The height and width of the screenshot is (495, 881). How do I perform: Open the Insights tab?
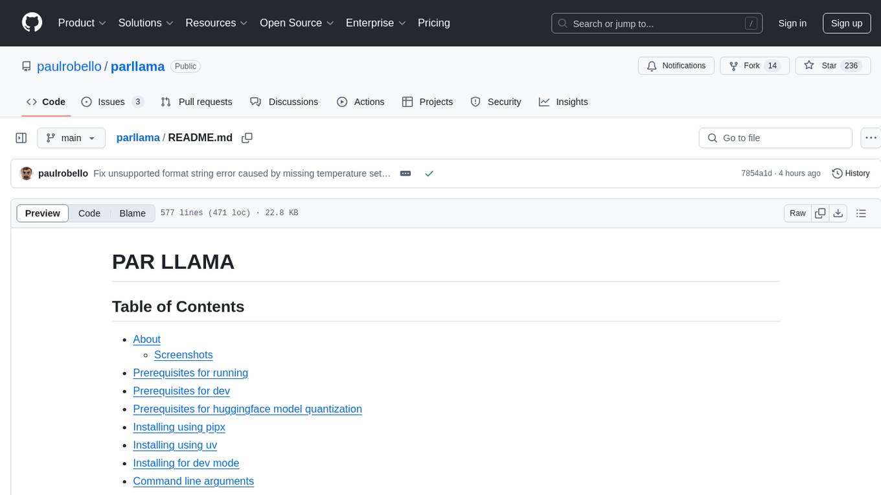[564, 102]
